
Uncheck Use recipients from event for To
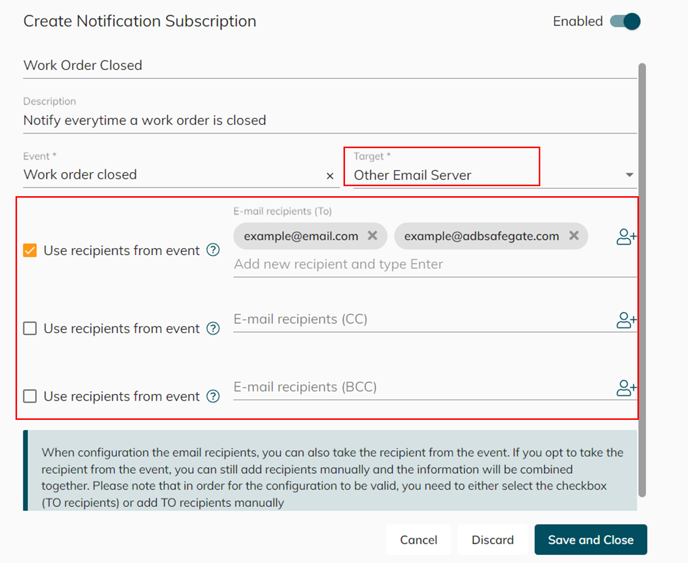(x=30, y=250)
